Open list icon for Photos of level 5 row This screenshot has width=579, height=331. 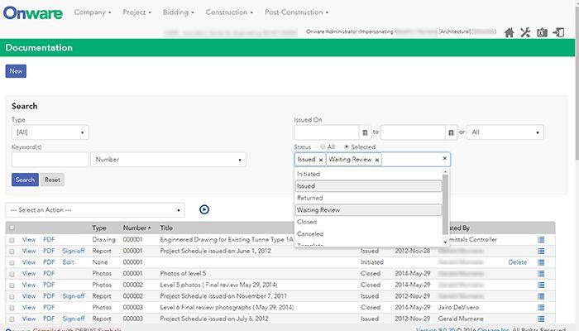pyautogui.click(x=541, y=274)
